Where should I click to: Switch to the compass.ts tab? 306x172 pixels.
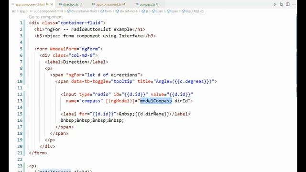(147, 4)
